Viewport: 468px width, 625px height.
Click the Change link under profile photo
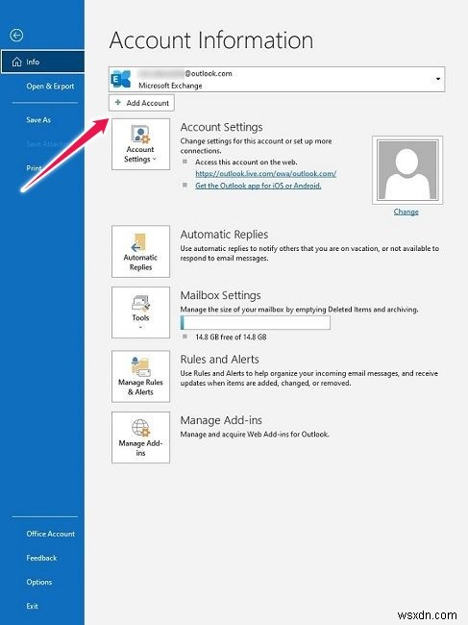406,212
